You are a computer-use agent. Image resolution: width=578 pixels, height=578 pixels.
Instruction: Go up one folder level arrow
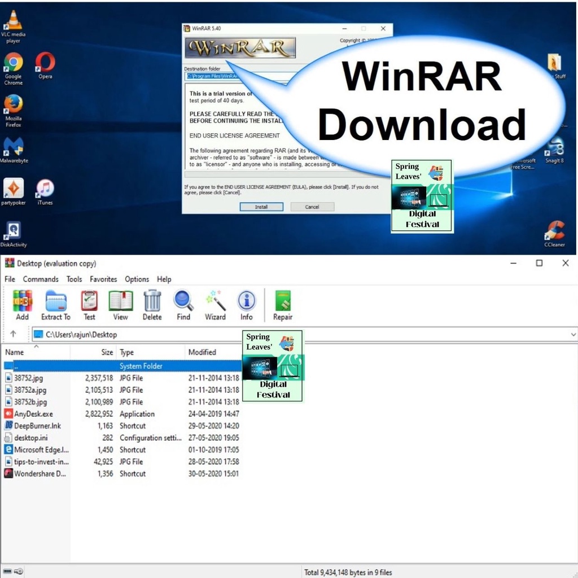13,334
